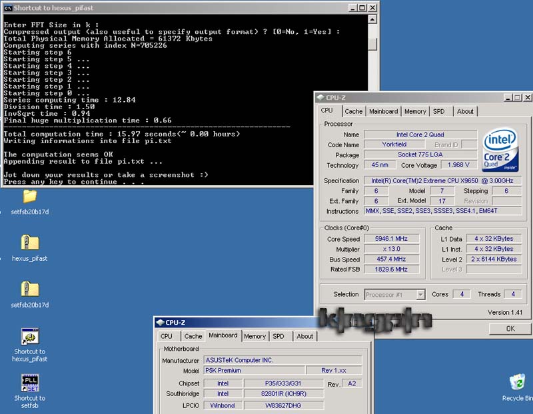This screenshot has height=414, width=533.
Task: Click the L1 Data 4 x 32 KBytes value
Action: (494, 239)
